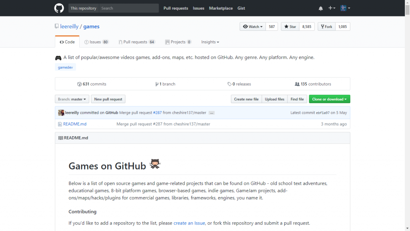Open the leereilly author link in commit row

pos(72,113)
